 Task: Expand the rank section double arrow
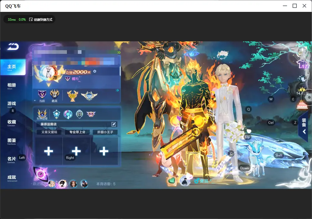117,90
